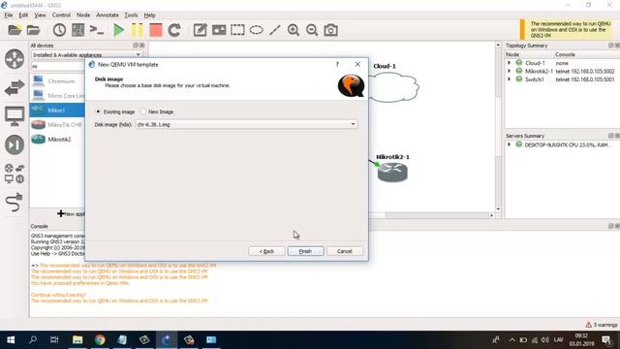Select Chromium appliance in device list
Image resolution: width=620 pixels, height=349 pixels.
click(x=57, y=81)
